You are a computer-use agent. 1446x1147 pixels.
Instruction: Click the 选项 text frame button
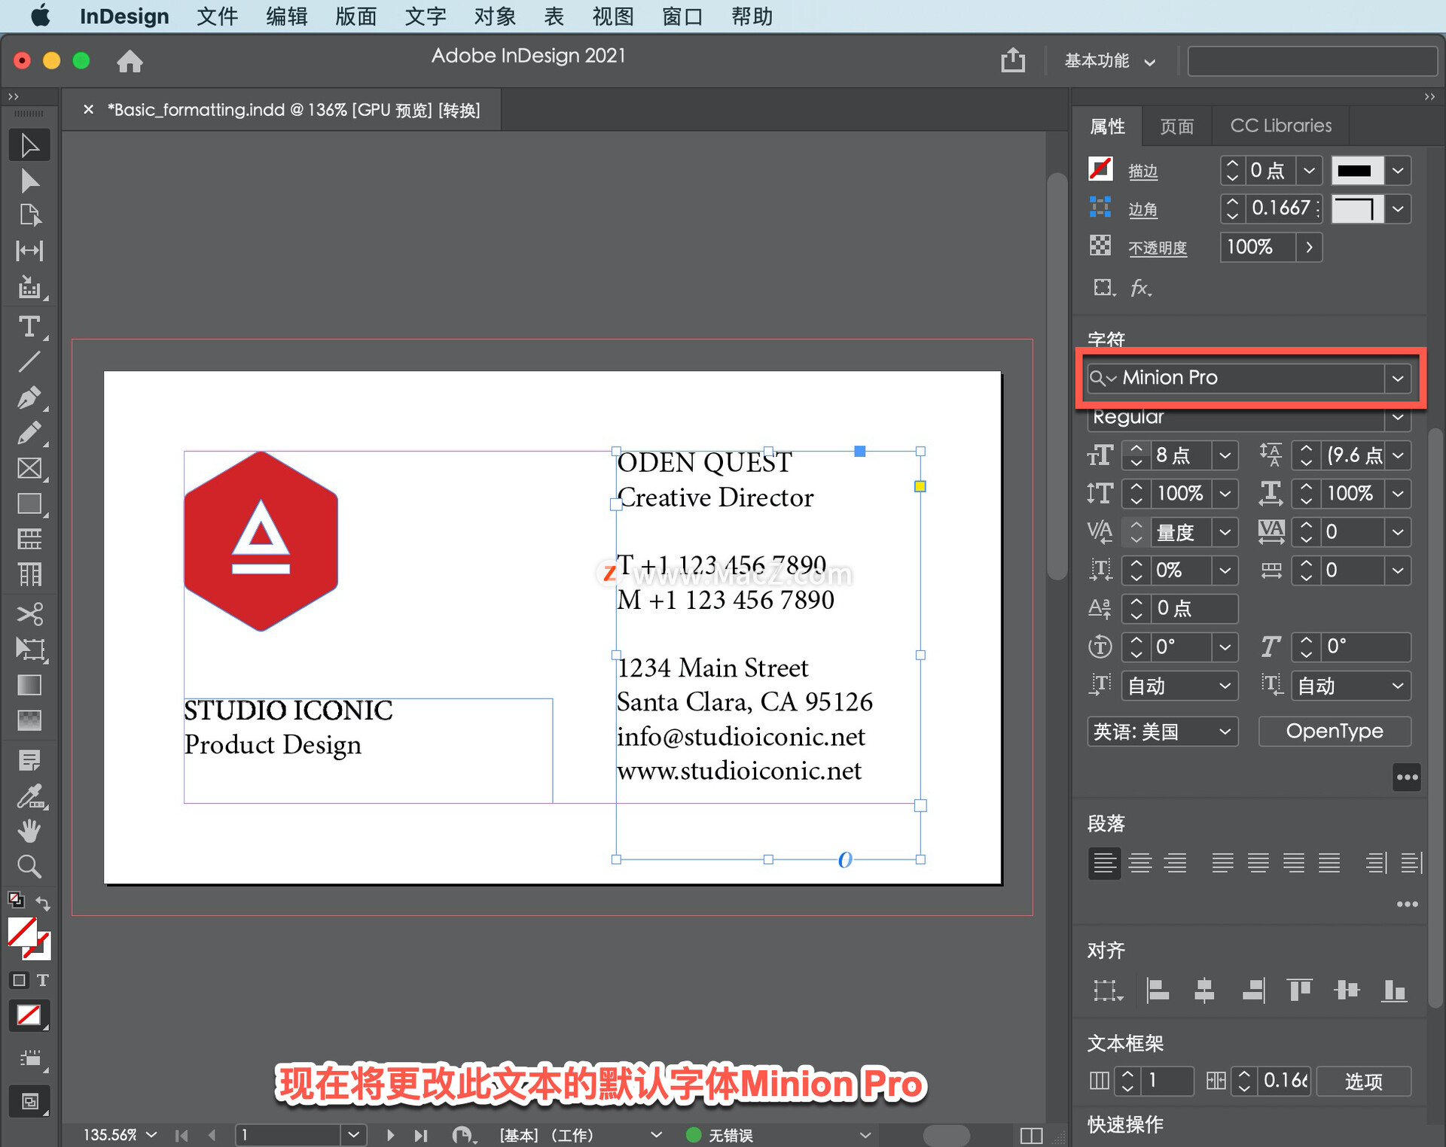pos(1363,1082)
